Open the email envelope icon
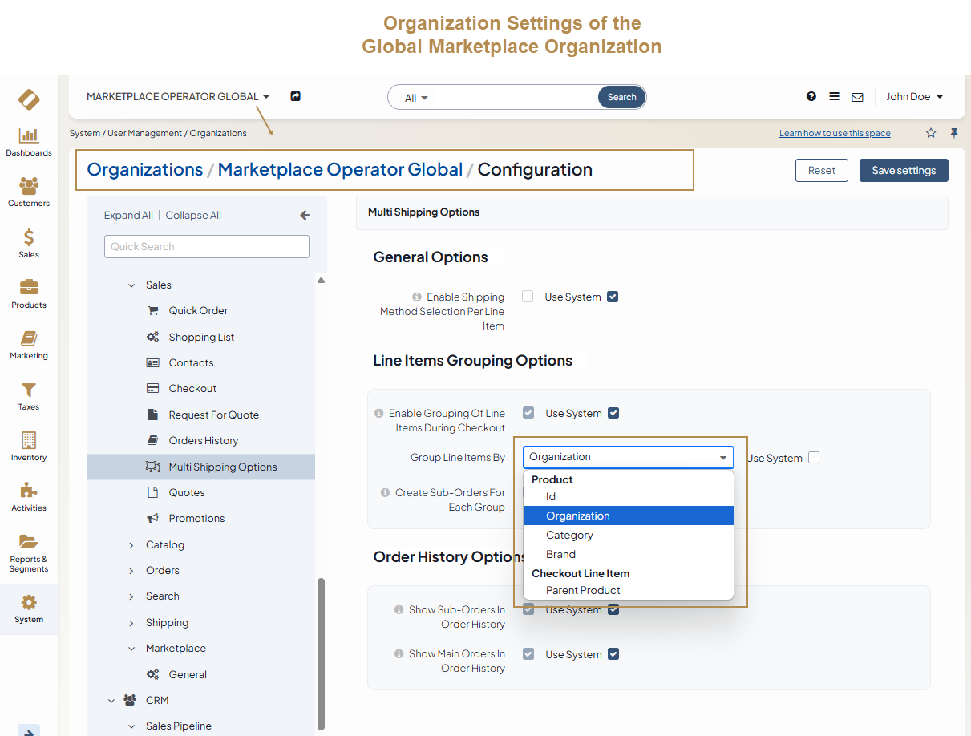Screen dimensions: 971x736 pyautogui.click(x=857, y=97)
